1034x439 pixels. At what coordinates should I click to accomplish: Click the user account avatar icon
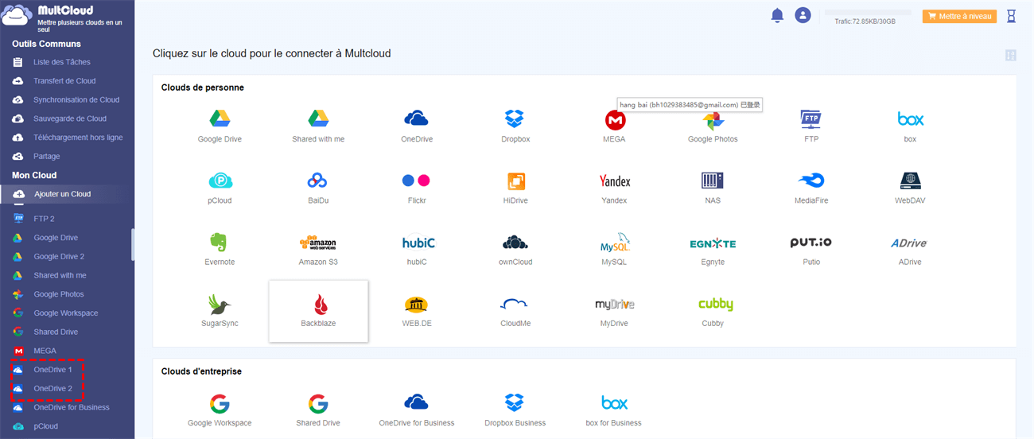(x=803, y=16)
